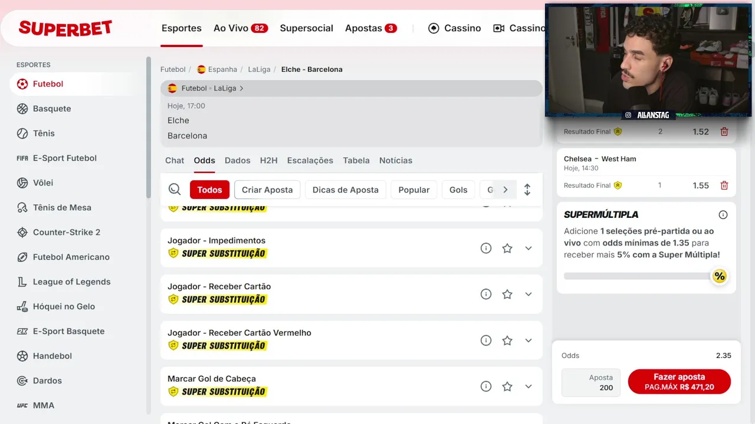Select the Basquete sidebar icon

(x=22, y=109)
